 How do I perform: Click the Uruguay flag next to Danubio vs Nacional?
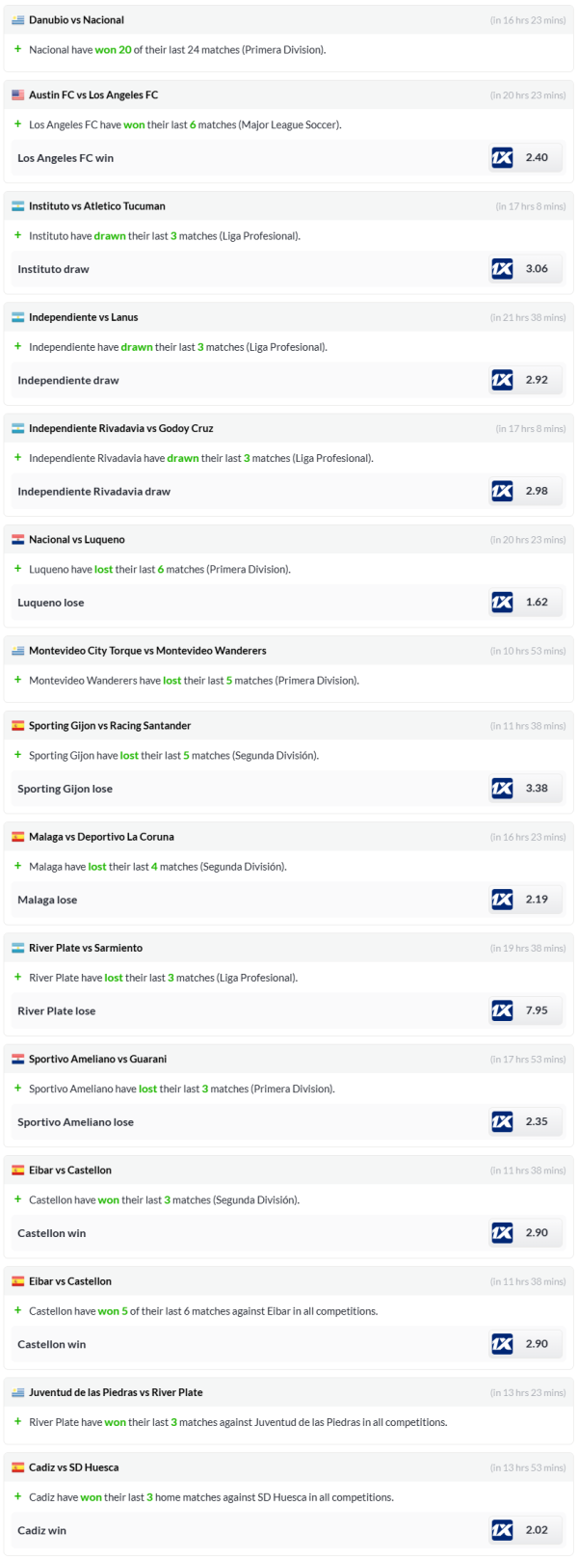pos(18,20)
